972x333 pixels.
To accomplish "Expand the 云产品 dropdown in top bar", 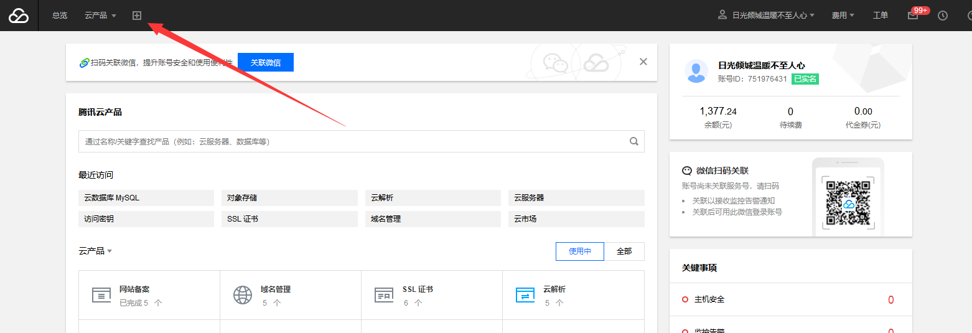I will (101, 16).
